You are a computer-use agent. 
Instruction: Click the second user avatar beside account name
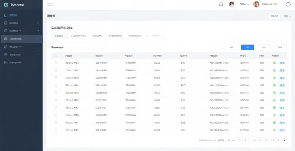(x=256, y=4)
